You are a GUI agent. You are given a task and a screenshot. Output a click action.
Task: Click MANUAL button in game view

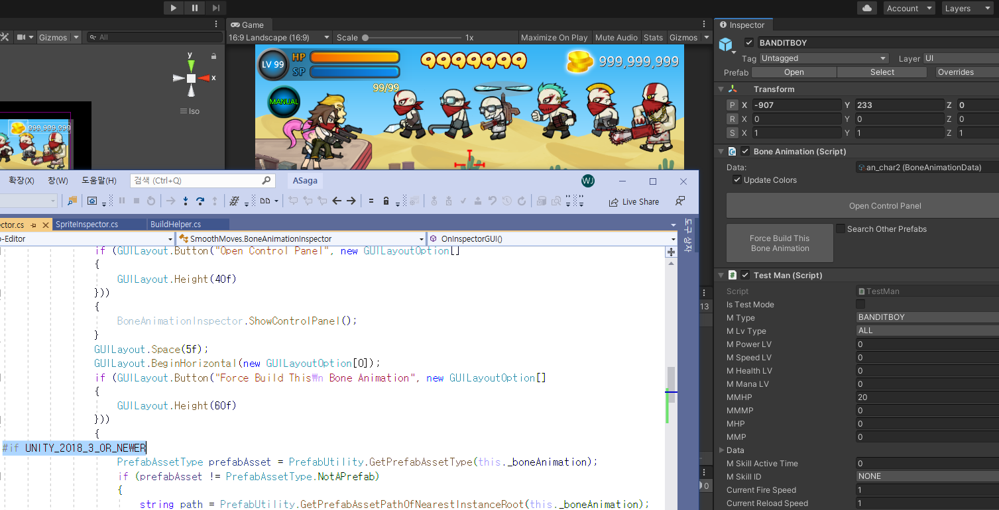[284, 101]
